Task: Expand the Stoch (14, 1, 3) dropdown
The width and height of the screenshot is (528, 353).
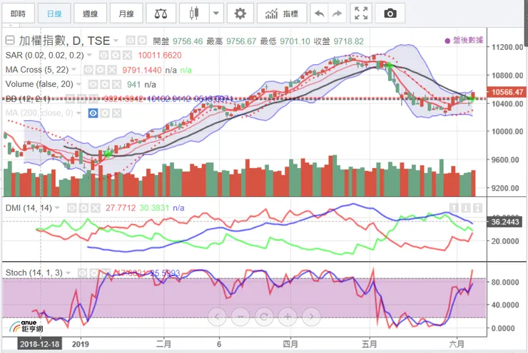Action: [68, 273]
